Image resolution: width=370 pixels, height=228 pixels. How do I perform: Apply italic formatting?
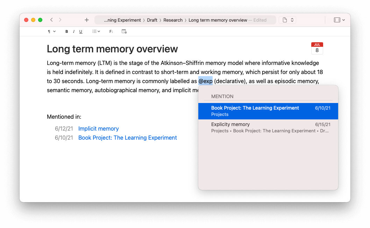[x=74, y=31]
